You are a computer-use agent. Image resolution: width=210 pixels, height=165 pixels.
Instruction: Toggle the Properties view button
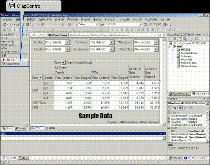(180, 108)
